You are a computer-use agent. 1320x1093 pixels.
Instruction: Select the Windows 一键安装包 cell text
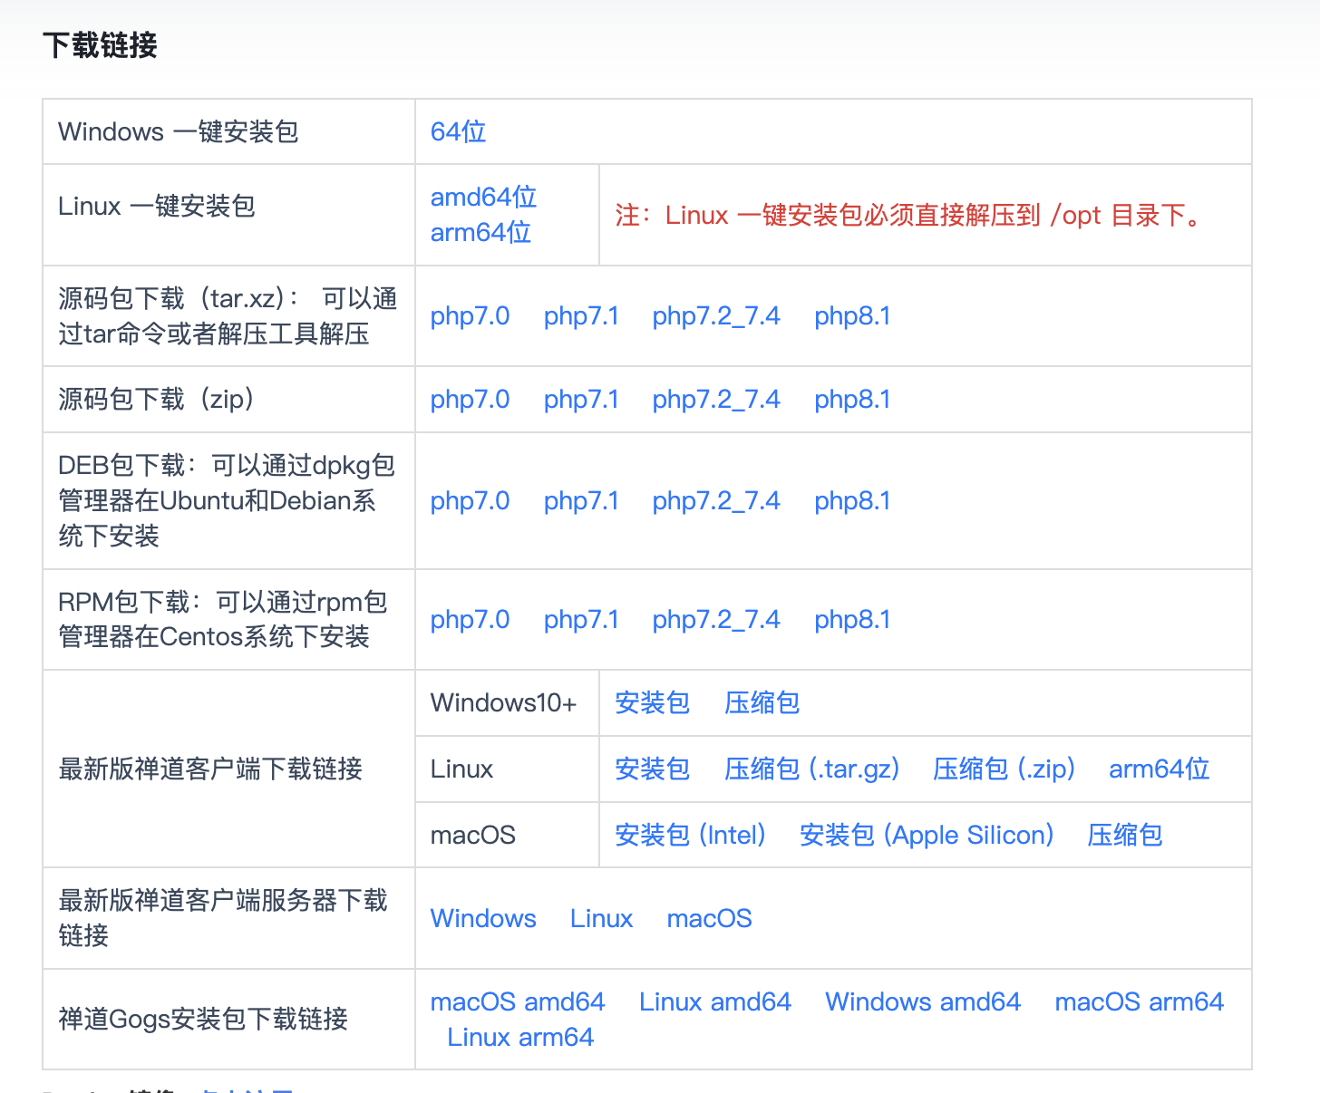(179, 131)
